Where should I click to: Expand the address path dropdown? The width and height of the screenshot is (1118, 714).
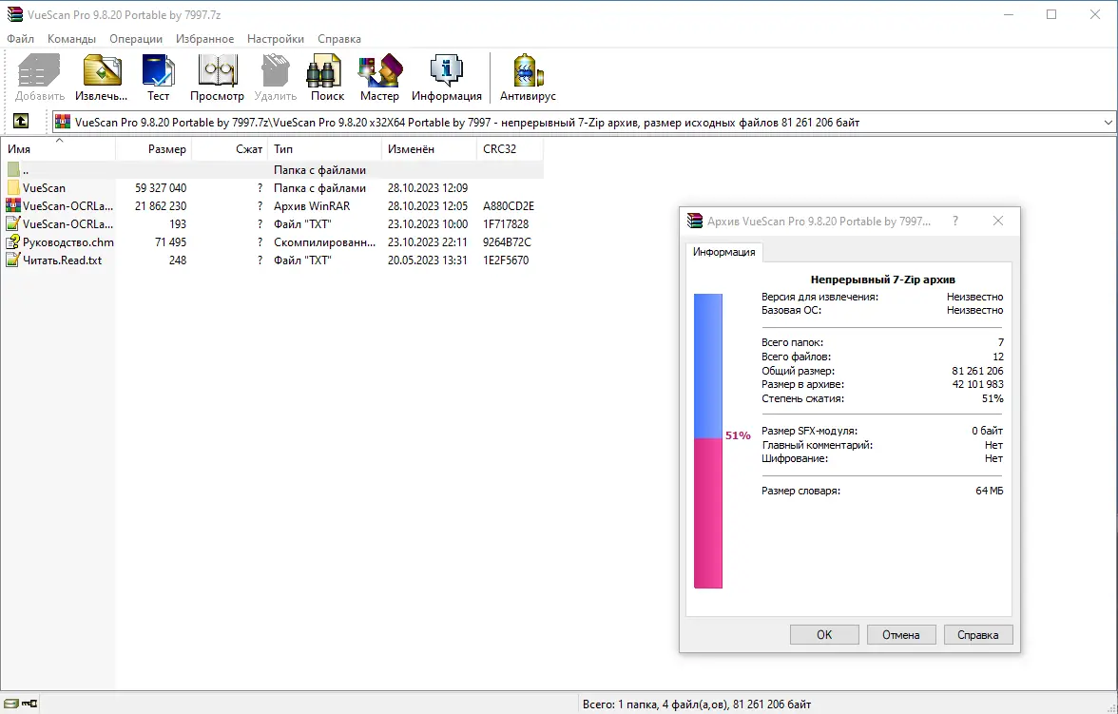coord(1108,123)
